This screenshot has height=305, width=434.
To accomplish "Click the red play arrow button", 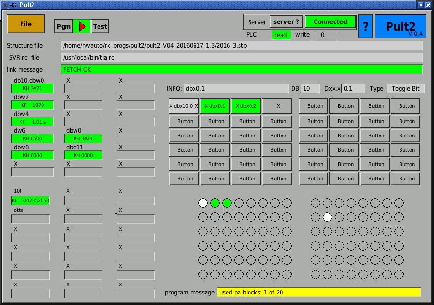I will (x=82, y=27).
